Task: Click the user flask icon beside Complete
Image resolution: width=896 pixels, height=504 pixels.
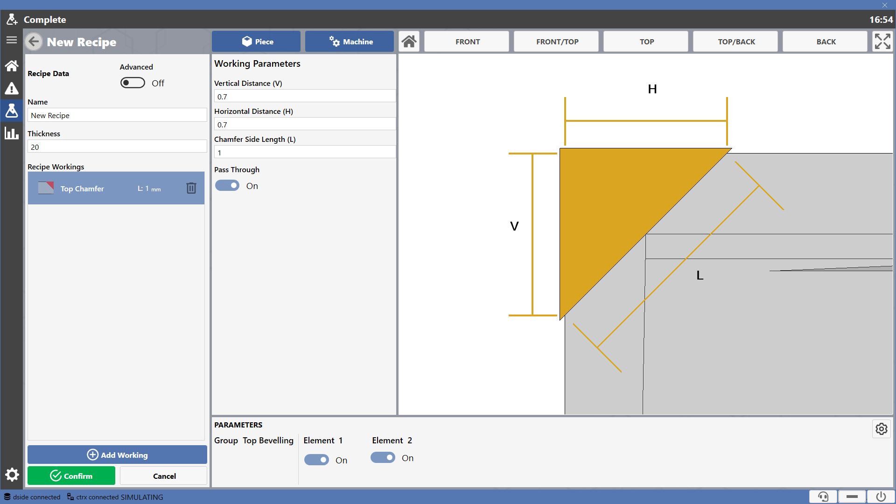Action: 12,20
